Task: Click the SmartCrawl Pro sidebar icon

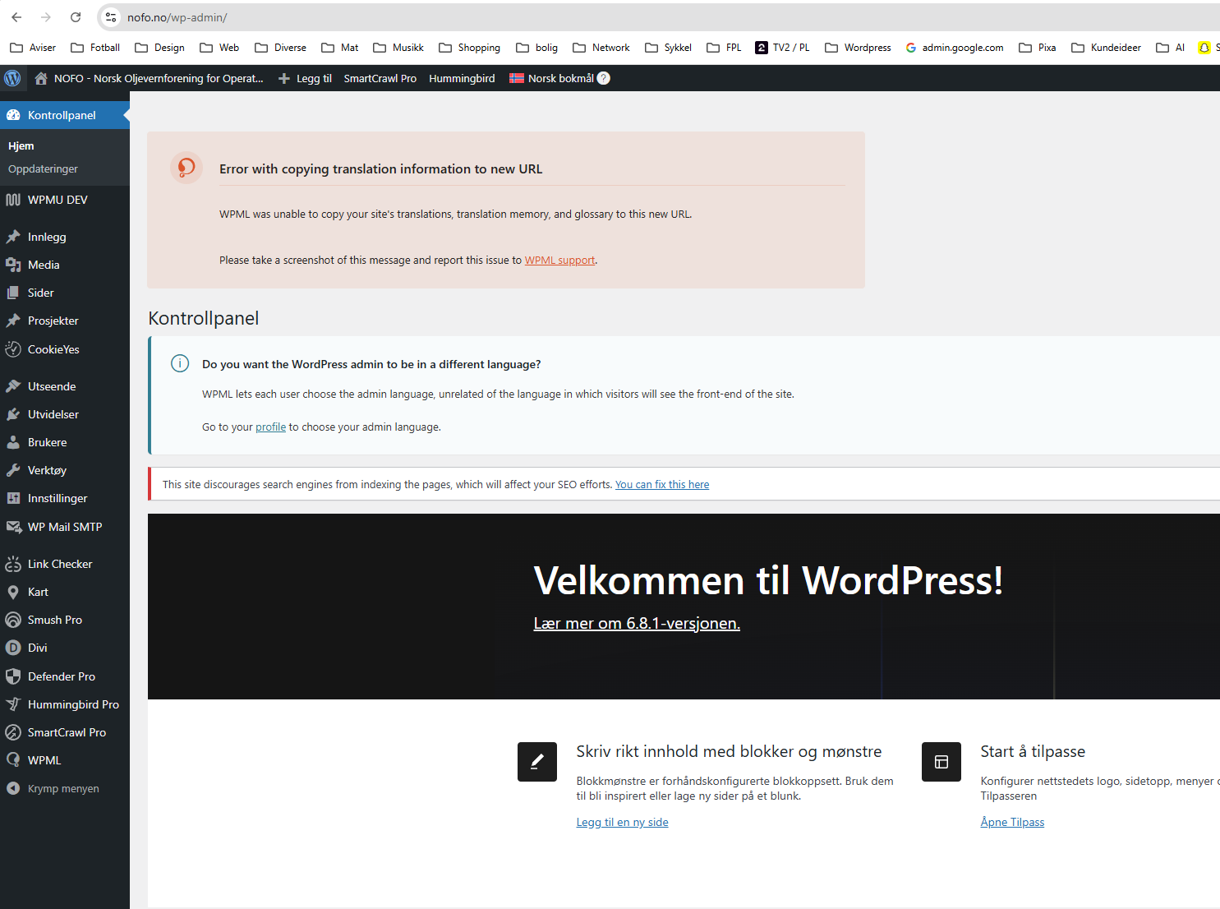Action: (x=13, y=732)
